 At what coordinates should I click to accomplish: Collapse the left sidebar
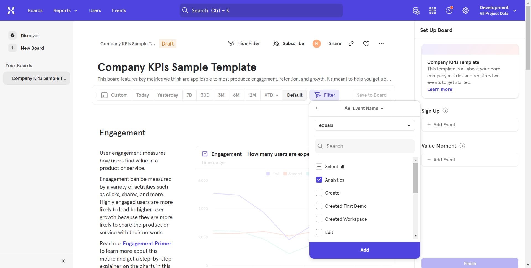click(x=63, y=261)
